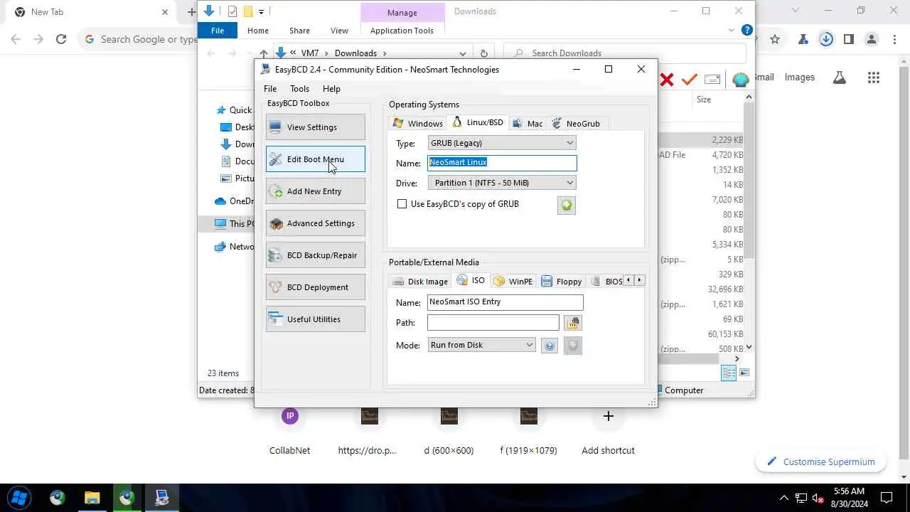
Task: Select Add New Entry in the EasyBCD Toolbox
Action: click(316, 191)
